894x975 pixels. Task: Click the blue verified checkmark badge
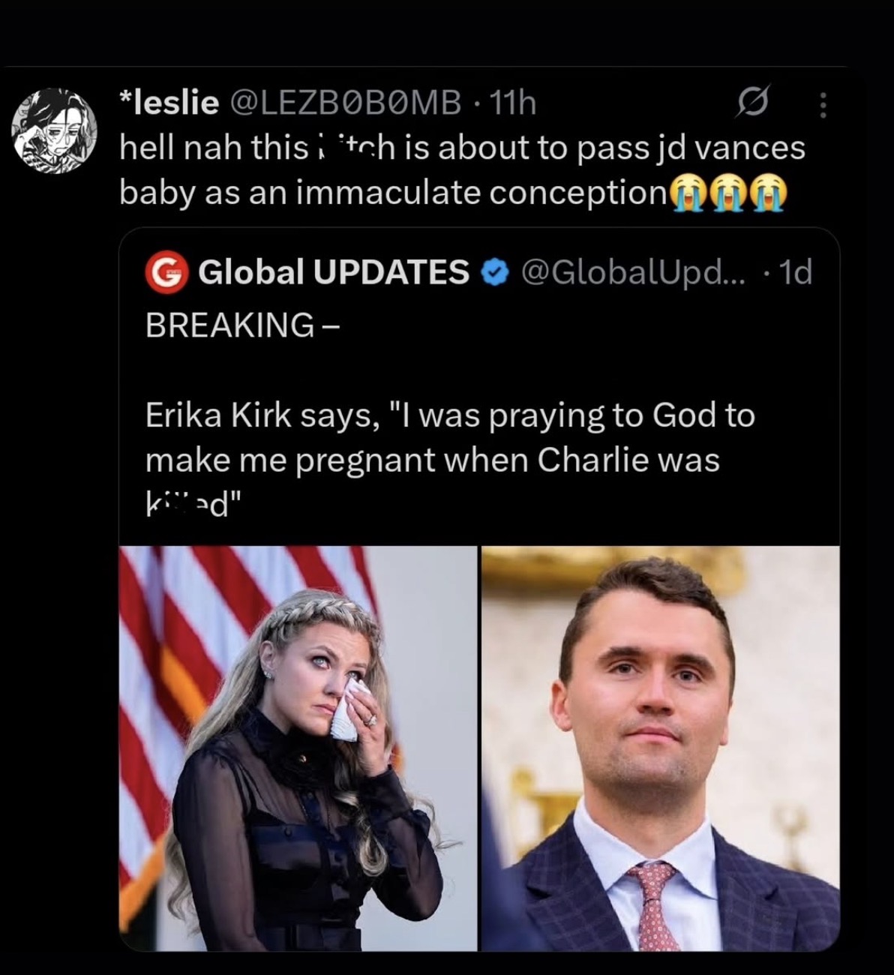click(493, 272)
